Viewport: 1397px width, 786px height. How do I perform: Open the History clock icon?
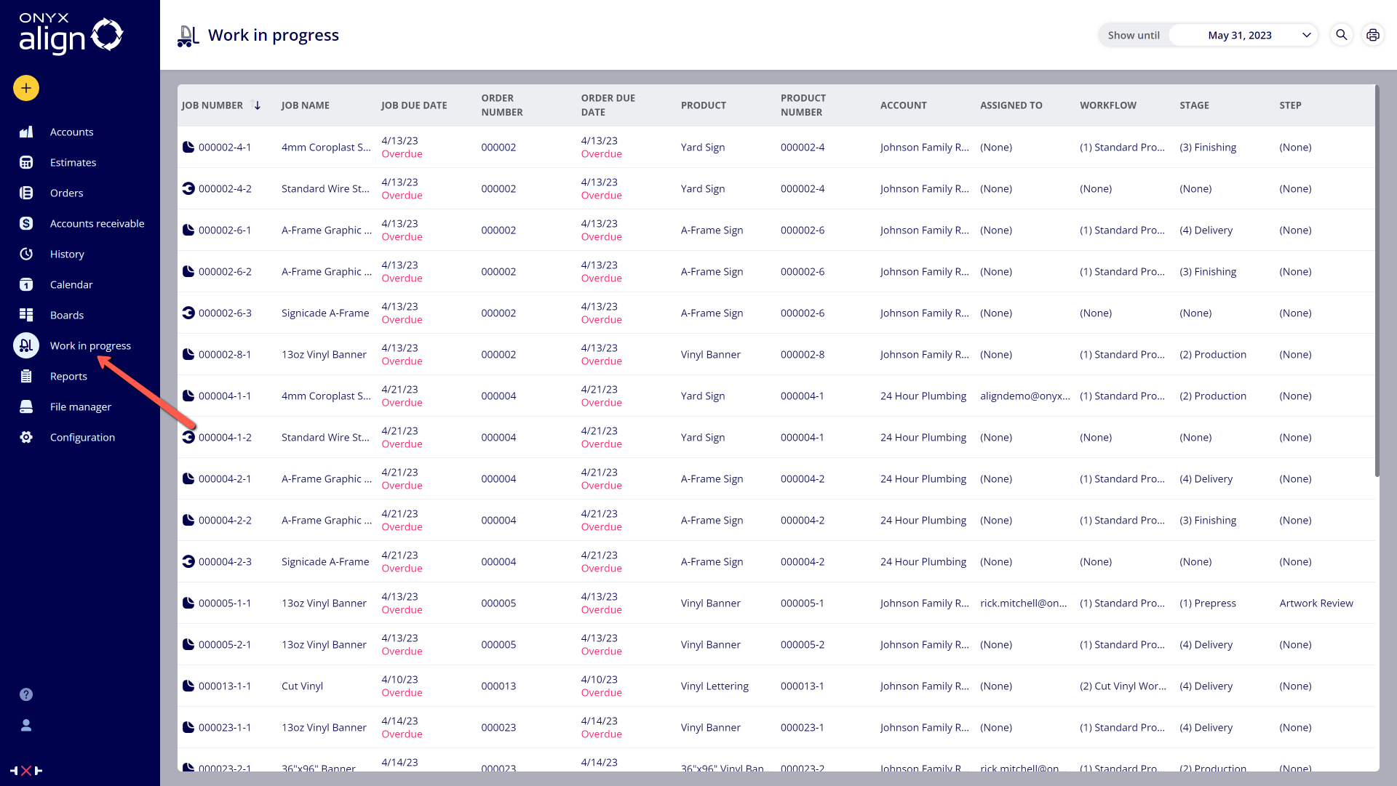pyautogui.click(x=26, y=254)
